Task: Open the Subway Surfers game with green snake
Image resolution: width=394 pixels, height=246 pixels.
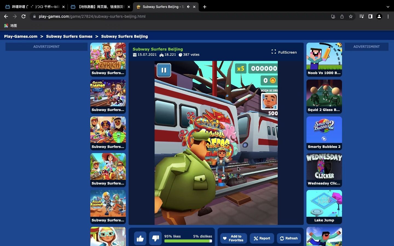Action: click(x=108, y=133)
